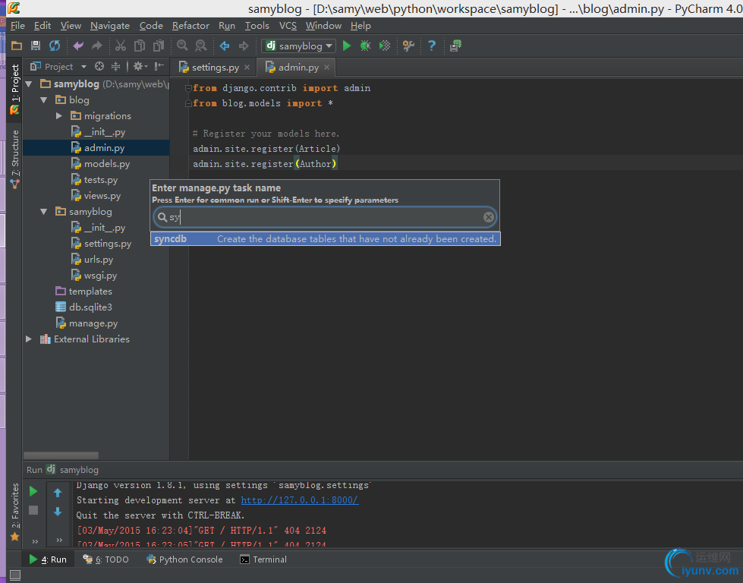Choose the syncdb task suggestion
743x583 pixels.
[x=325, y=239]
